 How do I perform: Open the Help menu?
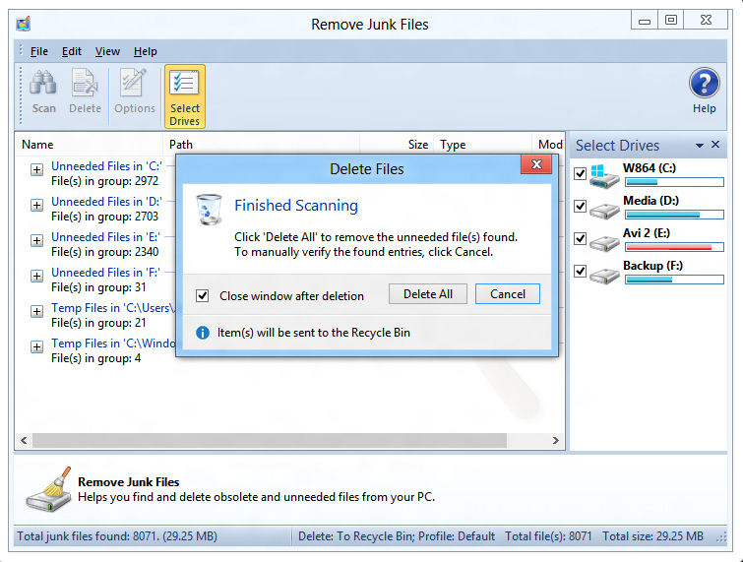click(x=145, y=51)
